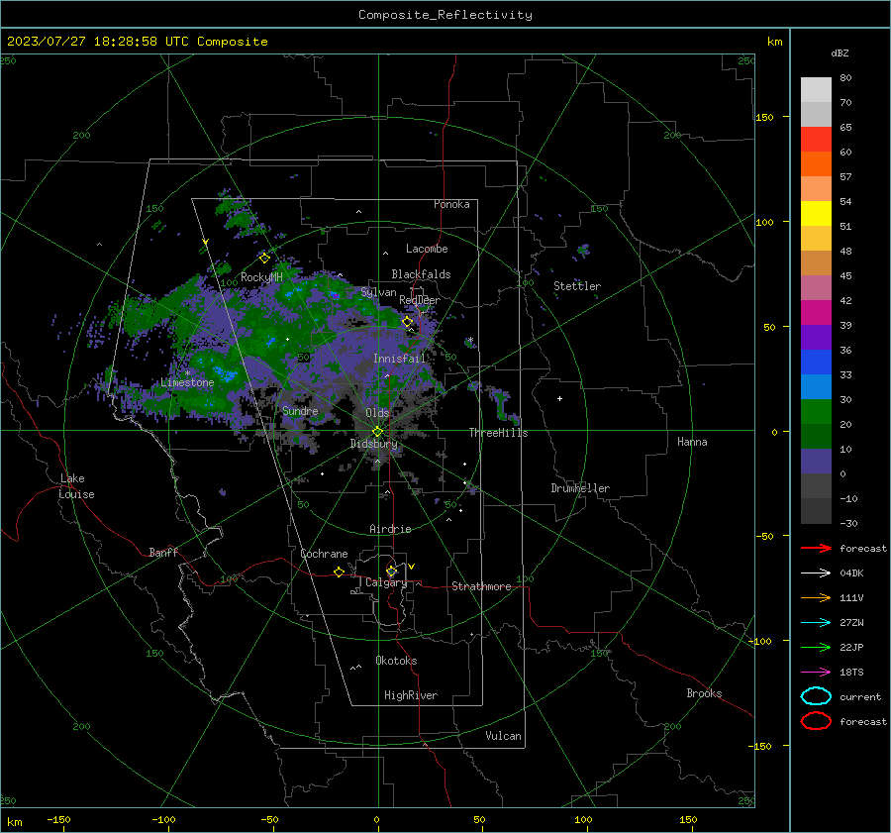The image size is (891, 833).
Task: Click the Sundre town label
Action: click(300, 410)
